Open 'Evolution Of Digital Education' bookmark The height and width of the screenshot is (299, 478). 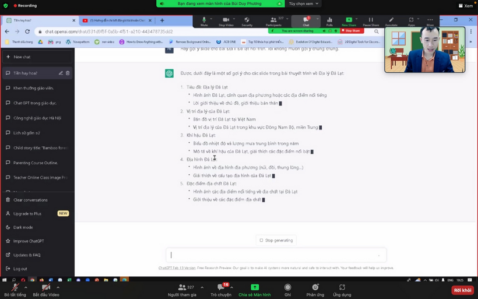pos(310,42)
